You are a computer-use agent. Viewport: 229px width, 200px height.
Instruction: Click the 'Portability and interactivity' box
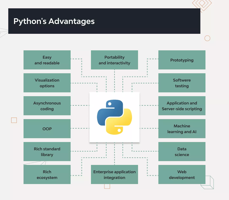pyautogui.click(x=115, y=60)
